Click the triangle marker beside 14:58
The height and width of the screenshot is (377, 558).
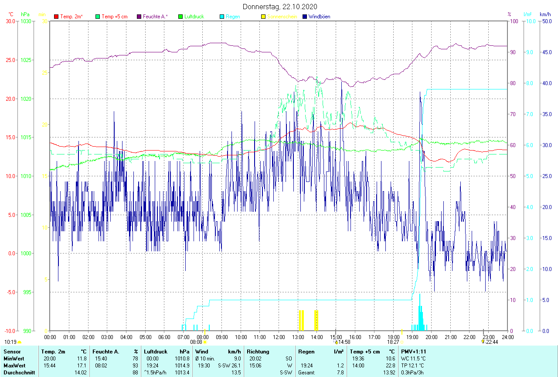tap(336, 342)
